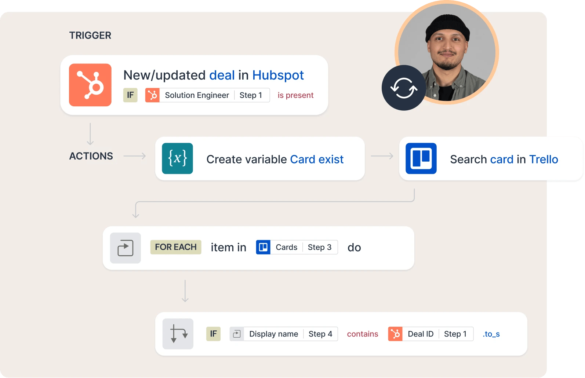The height and width of the screenshot is (378, 585).
Task: Select the 'Cards' Step 3 data pill
Action: (297, 247)
